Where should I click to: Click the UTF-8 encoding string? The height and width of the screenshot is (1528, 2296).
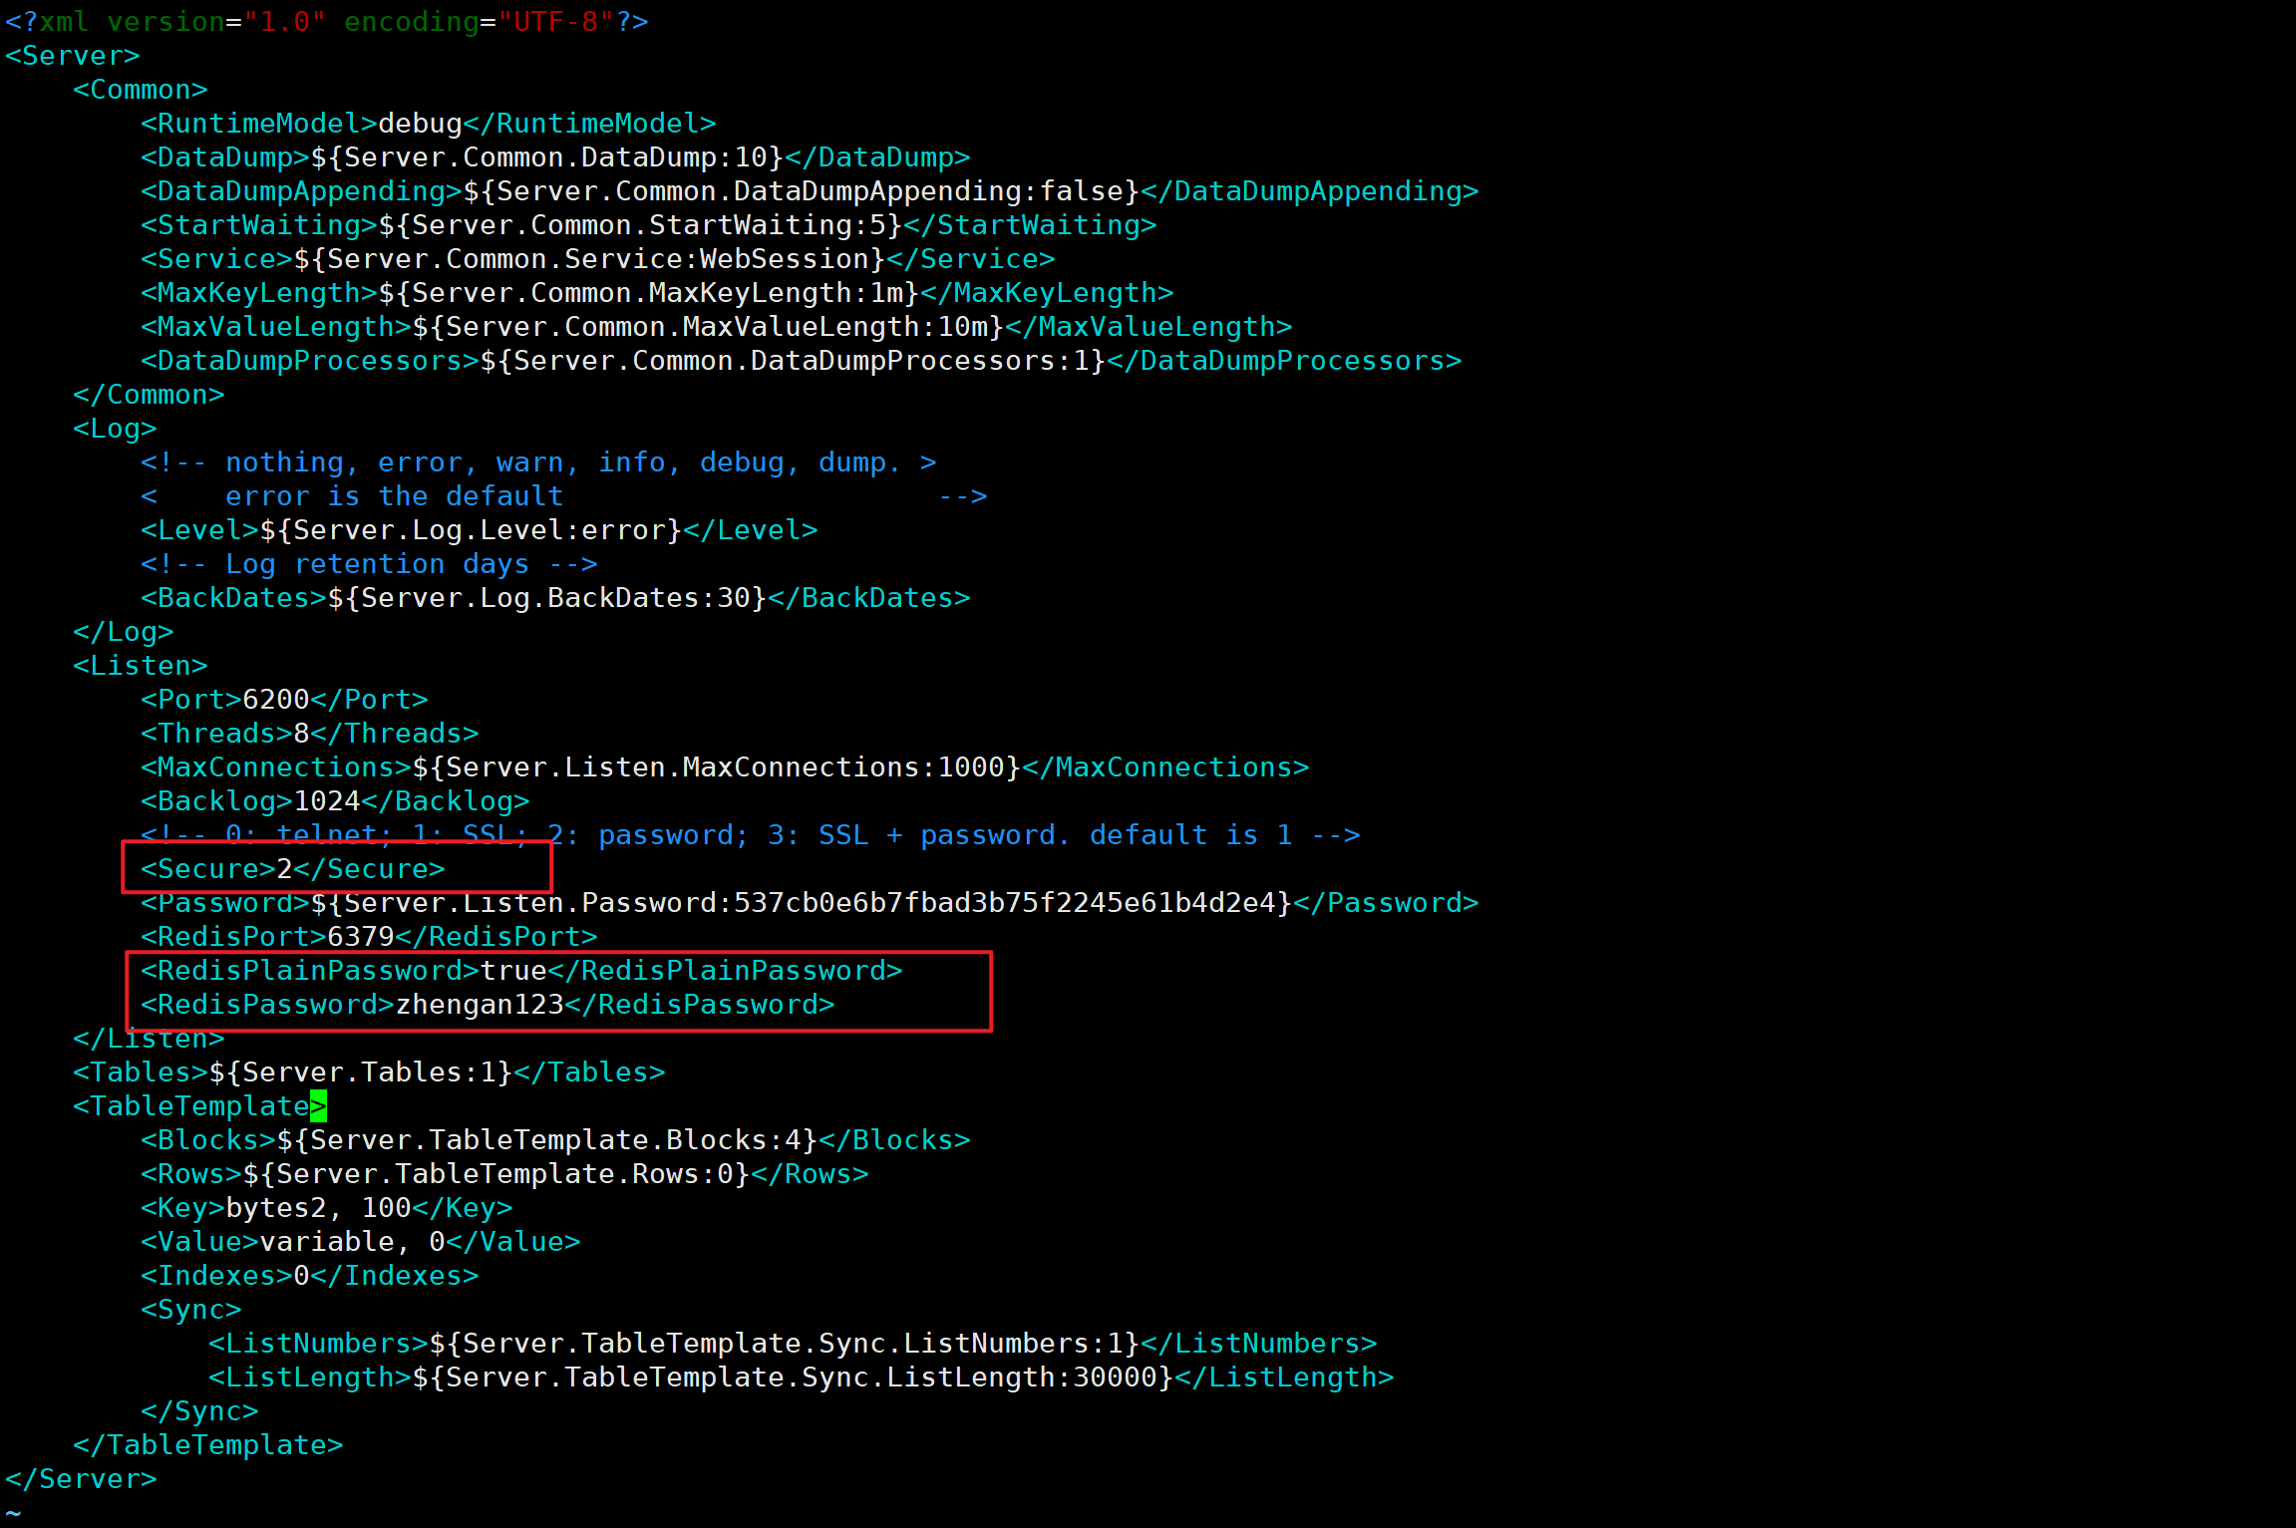555,22
